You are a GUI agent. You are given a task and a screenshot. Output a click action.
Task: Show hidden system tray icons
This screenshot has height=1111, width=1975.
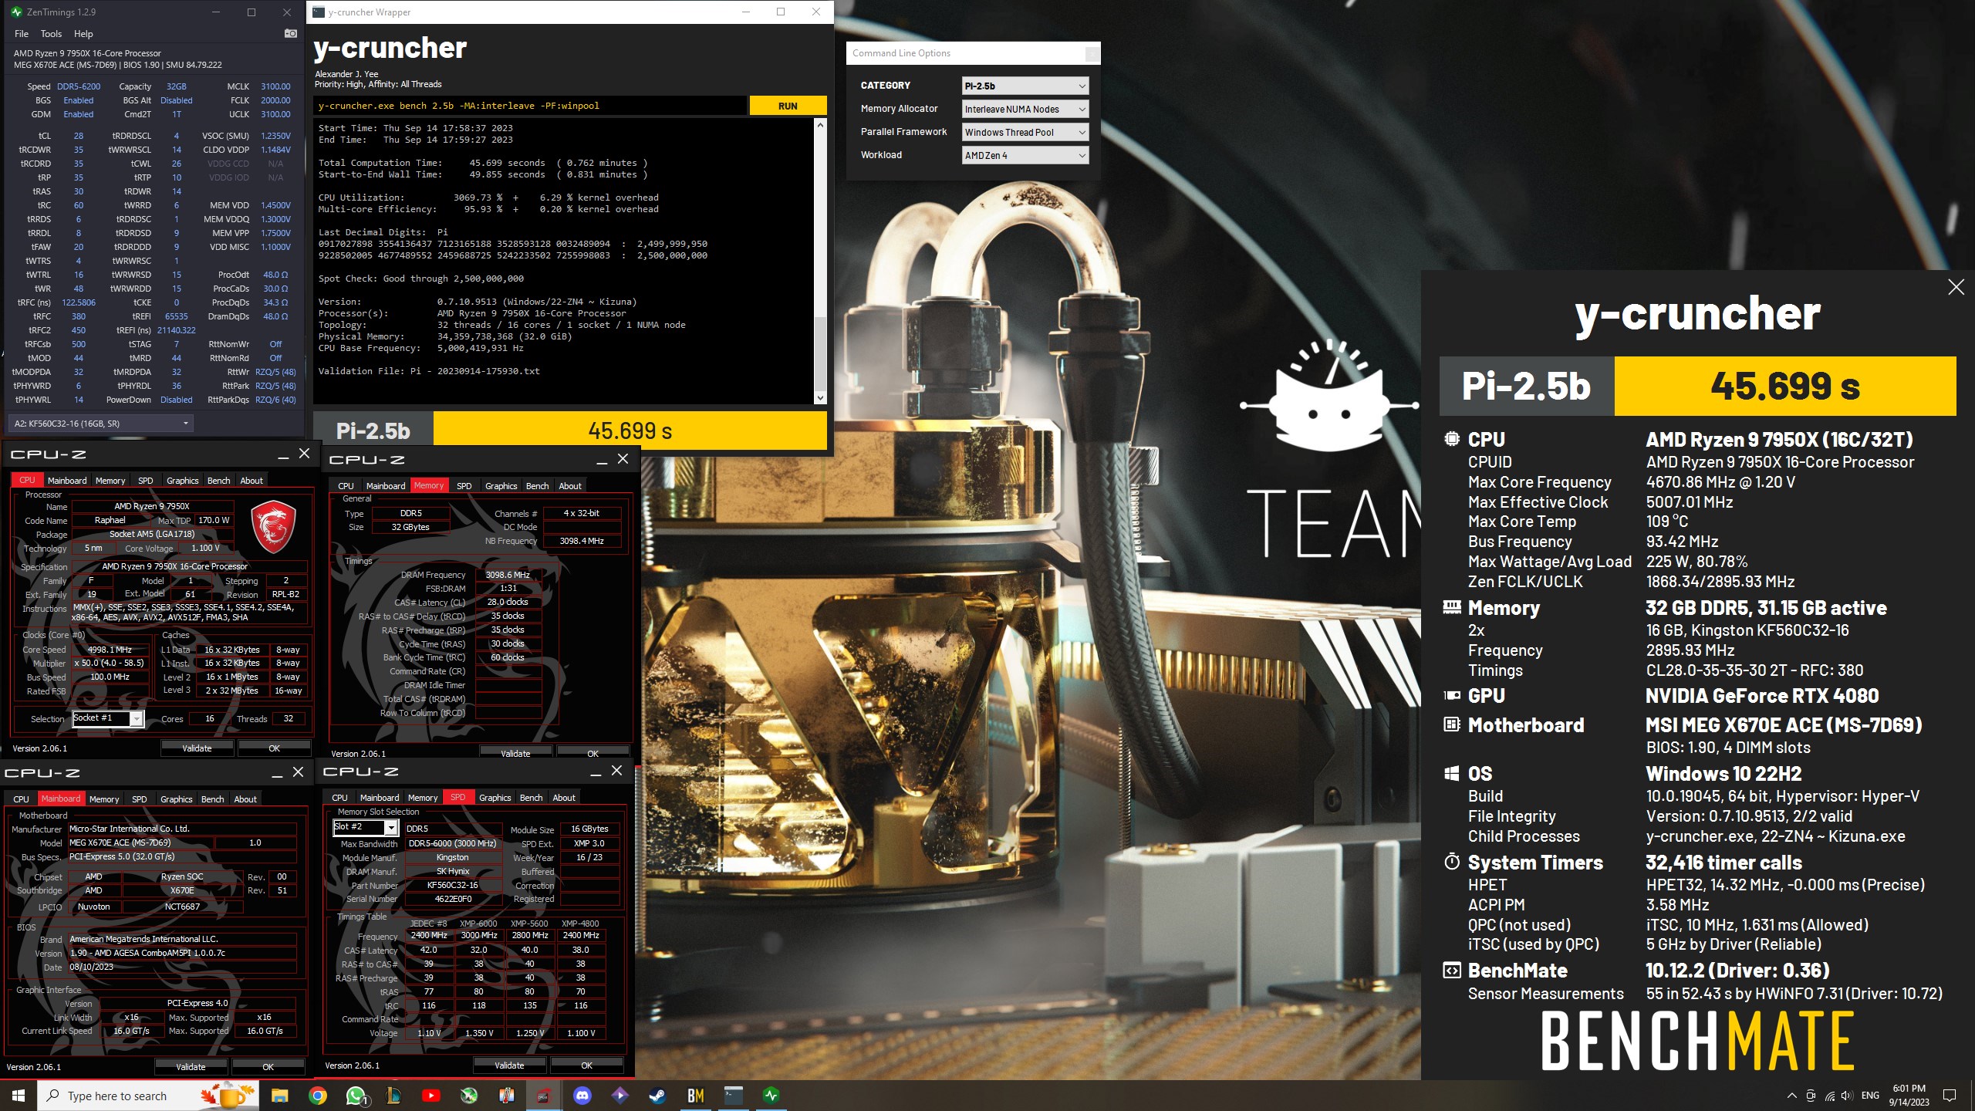coord(1791,1096)
